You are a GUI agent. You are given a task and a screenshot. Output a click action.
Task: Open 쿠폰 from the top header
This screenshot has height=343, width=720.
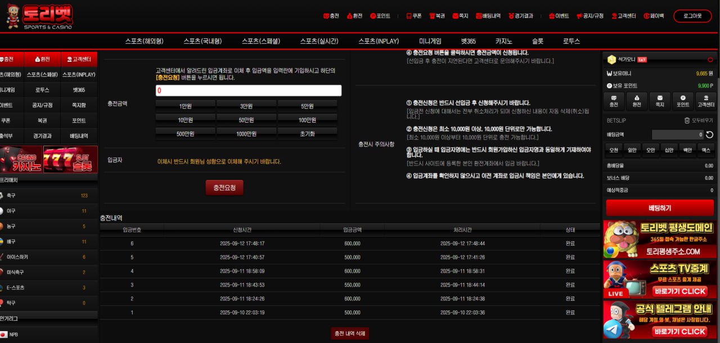click(413, 16)
